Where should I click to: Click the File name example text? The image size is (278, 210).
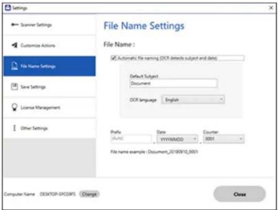pos(154,152)
